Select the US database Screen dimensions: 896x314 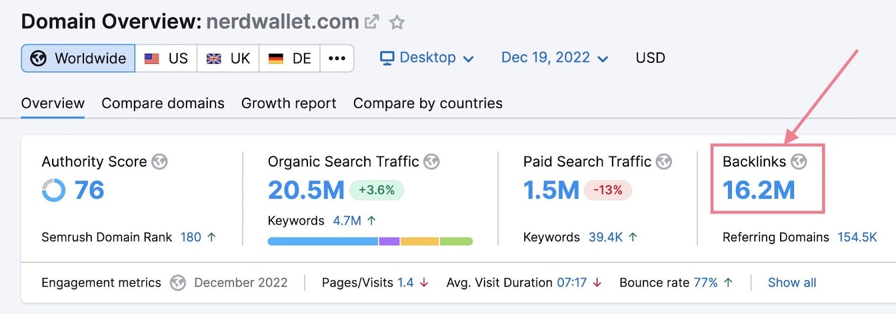pyautogui.click(x=166, y=58)
